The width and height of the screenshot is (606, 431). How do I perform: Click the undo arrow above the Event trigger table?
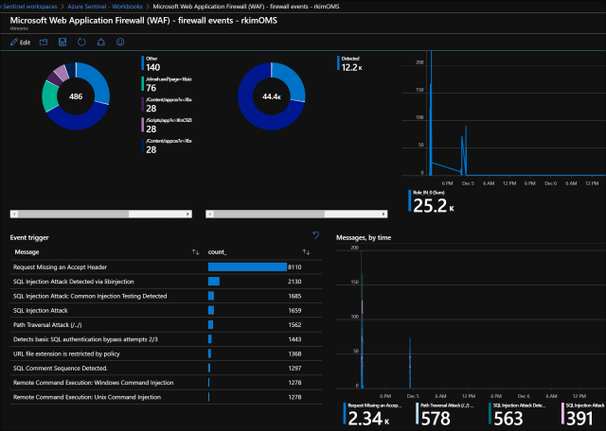(315, 235)
